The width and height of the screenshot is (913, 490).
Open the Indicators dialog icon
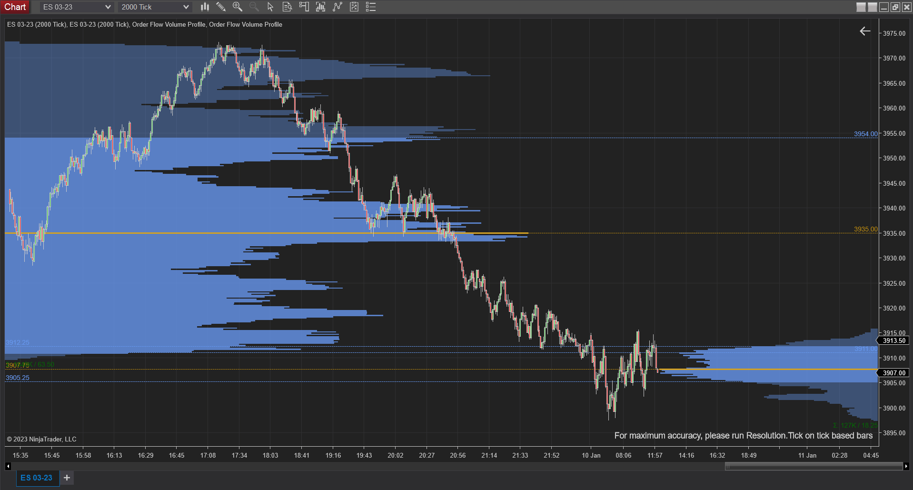click(337, 7)
